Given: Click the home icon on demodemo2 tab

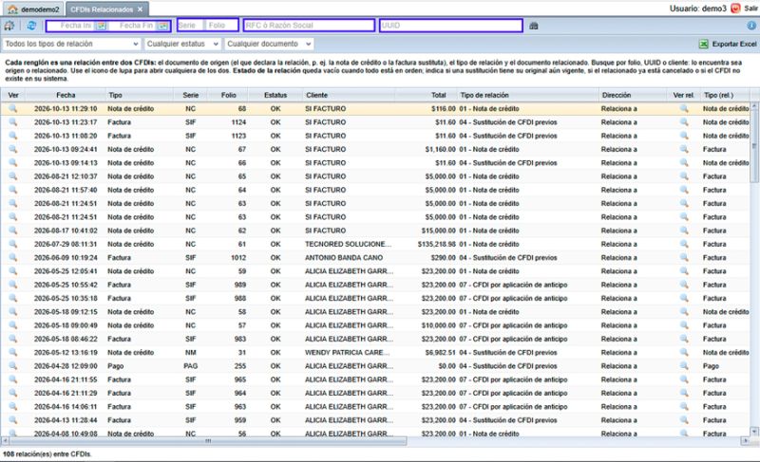Looking at the screenshot, I should (12, 9).
